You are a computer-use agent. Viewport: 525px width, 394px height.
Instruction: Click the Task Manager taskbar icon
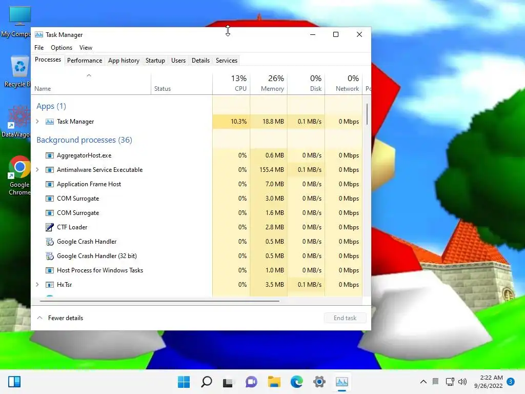pos(342,382)
